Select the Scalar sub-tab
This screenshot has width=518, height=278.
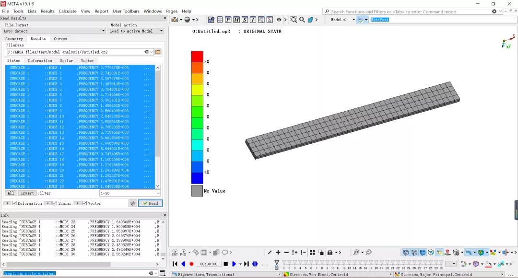pos(66,61)
